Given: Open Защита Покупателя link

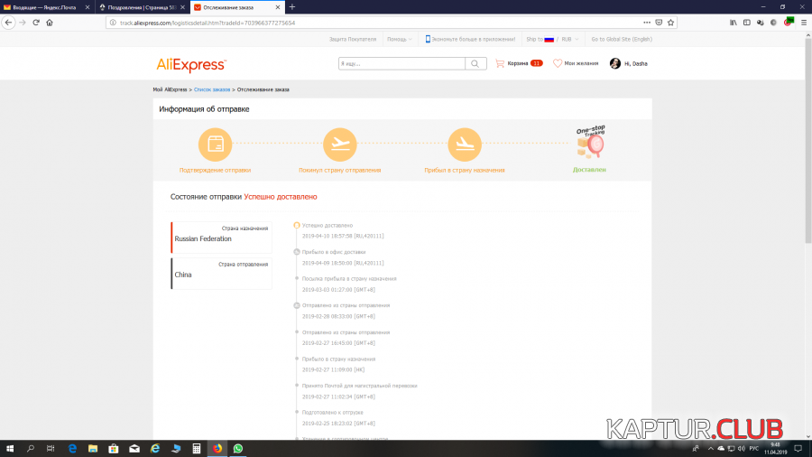Looking at the screenshot, I should (x=353, y=39).
